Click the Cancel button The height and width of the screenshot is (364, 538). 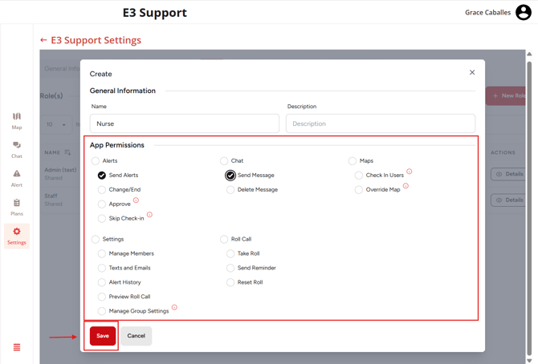click(x=137, y=336)
